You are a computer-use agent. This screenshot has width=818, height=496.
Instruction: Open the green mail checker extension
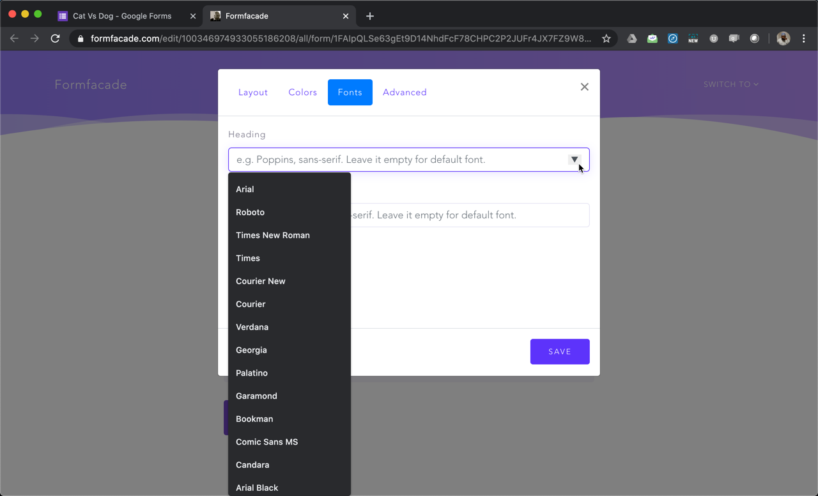[652, 38]
